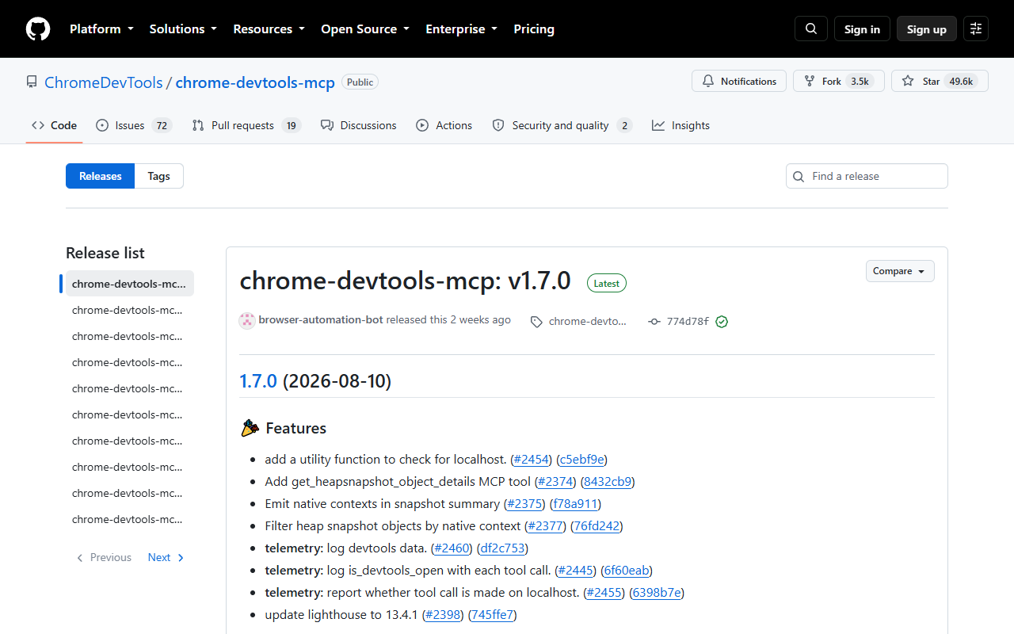Screen dimensions: 1014x634
Task: Click the Latest release badge
Action: click(607, 283)
